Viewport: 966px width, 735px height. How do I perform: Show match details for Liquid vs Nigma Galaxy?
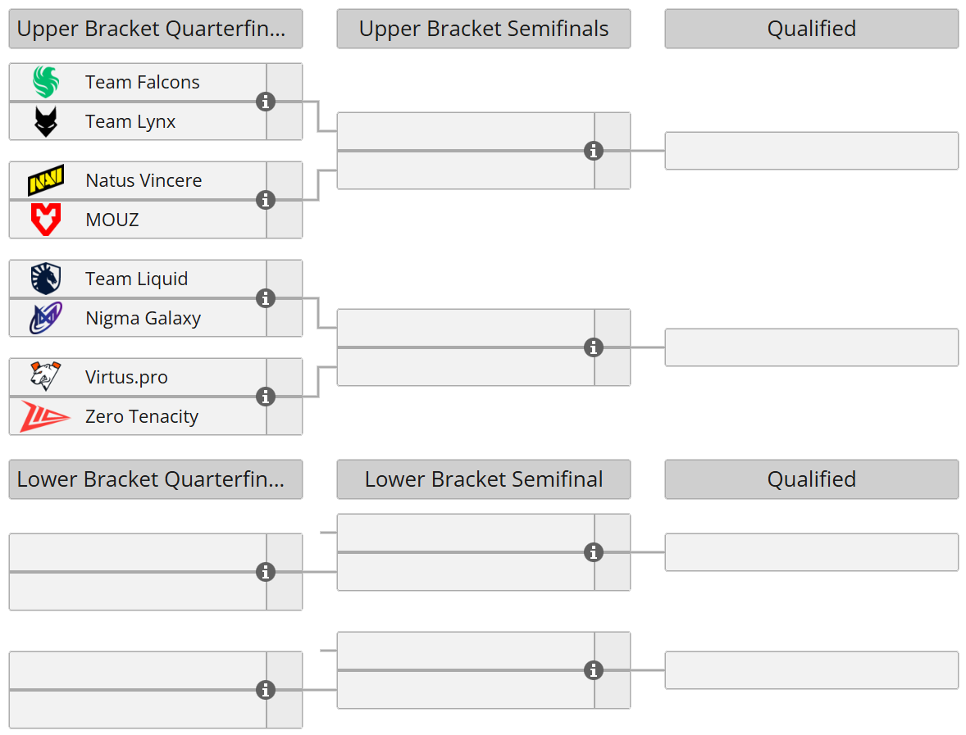pos(265,298)
